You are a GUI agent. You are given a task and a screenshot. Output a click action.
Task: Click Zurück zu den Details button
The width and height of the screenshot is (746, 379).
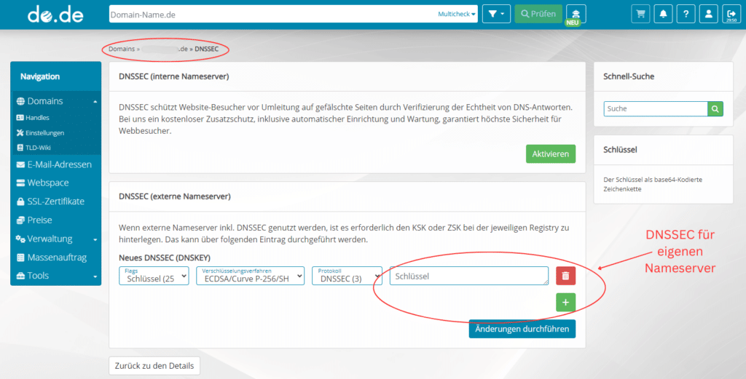pyautogui.click(x=154, y=366)
